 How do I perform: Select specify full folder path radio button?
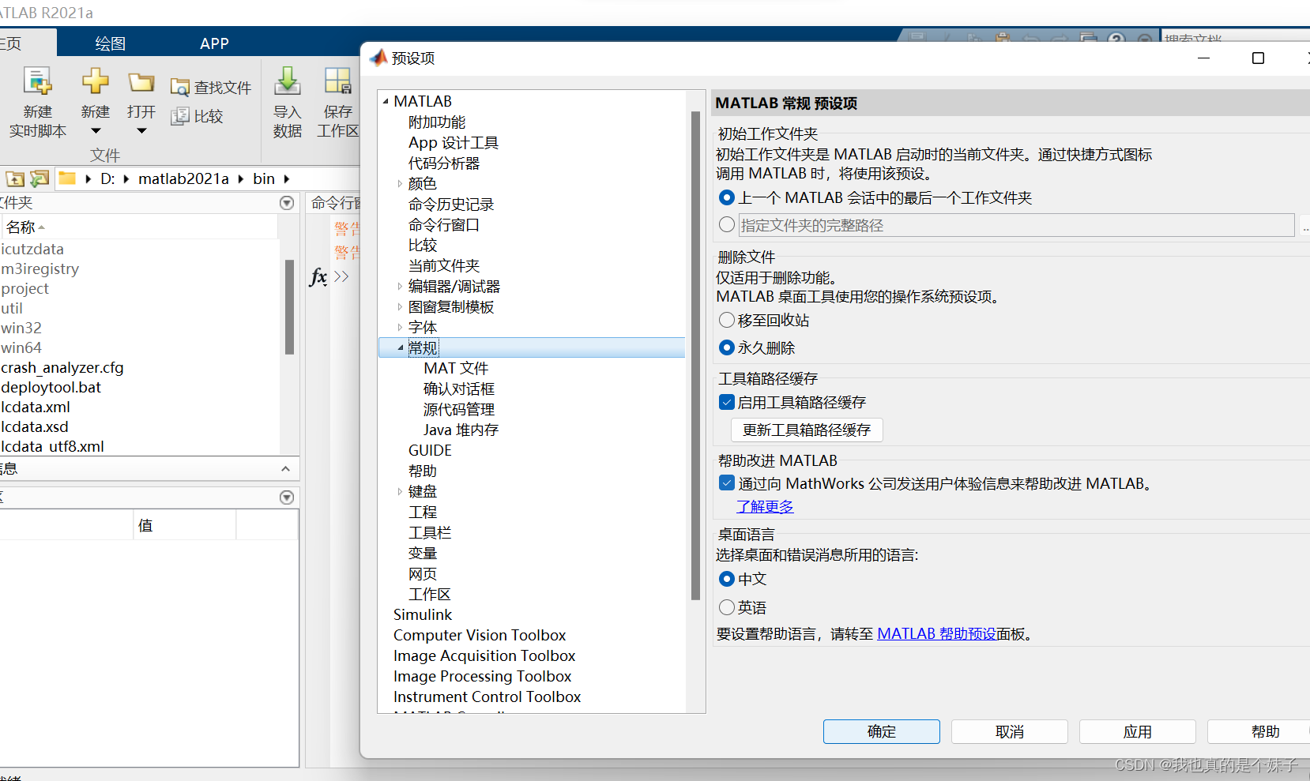click(727, 225)
